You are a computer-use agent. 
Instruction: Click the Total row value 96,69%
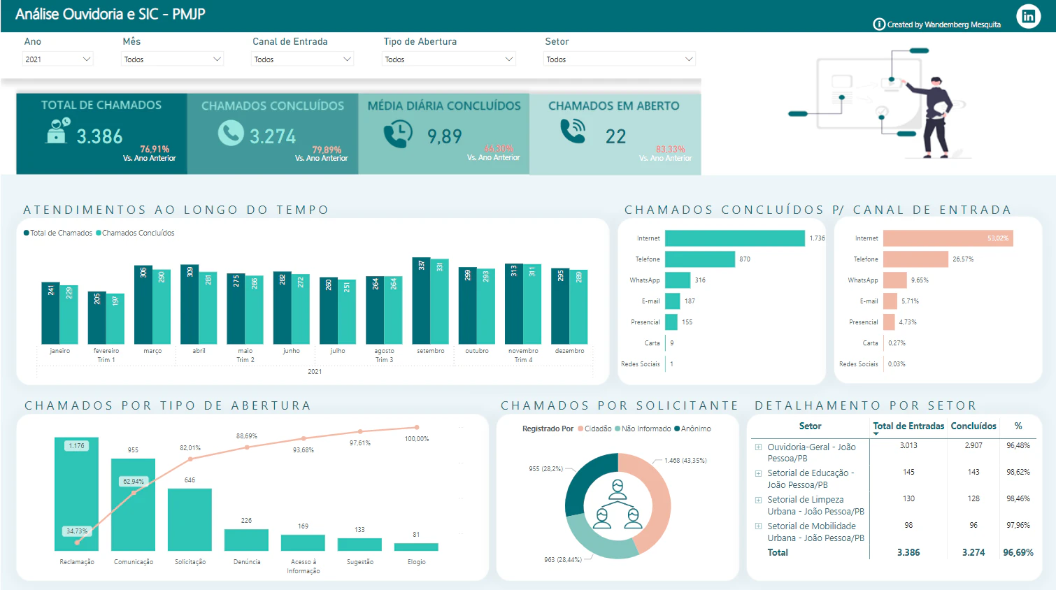point(1018,552)
